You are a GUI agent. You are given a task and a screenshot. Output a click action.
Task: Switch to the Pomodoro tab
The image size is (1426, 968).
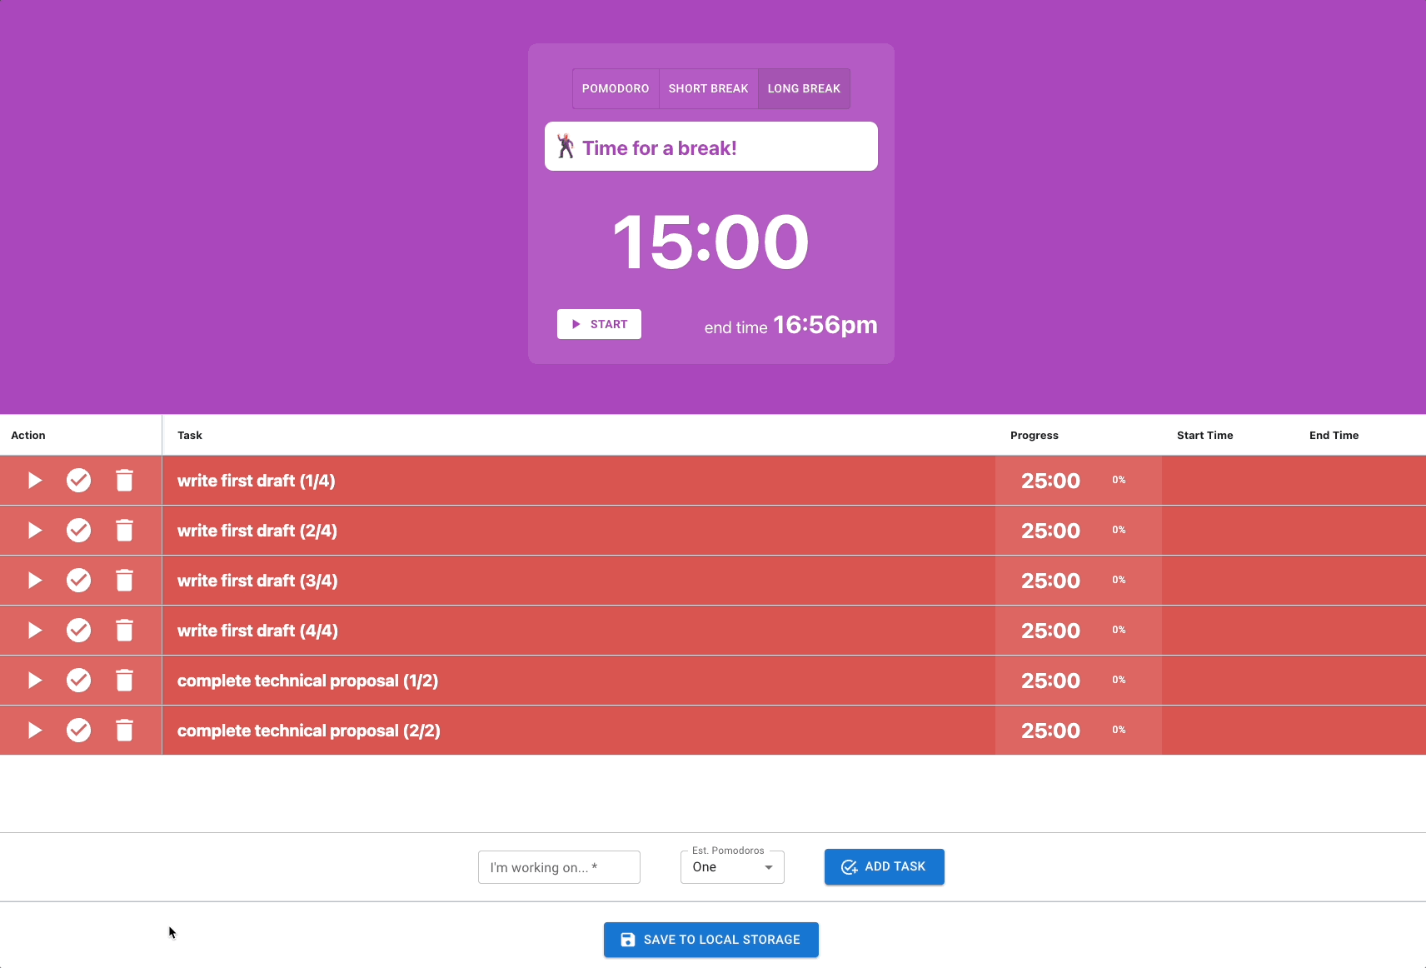(616, 88)
